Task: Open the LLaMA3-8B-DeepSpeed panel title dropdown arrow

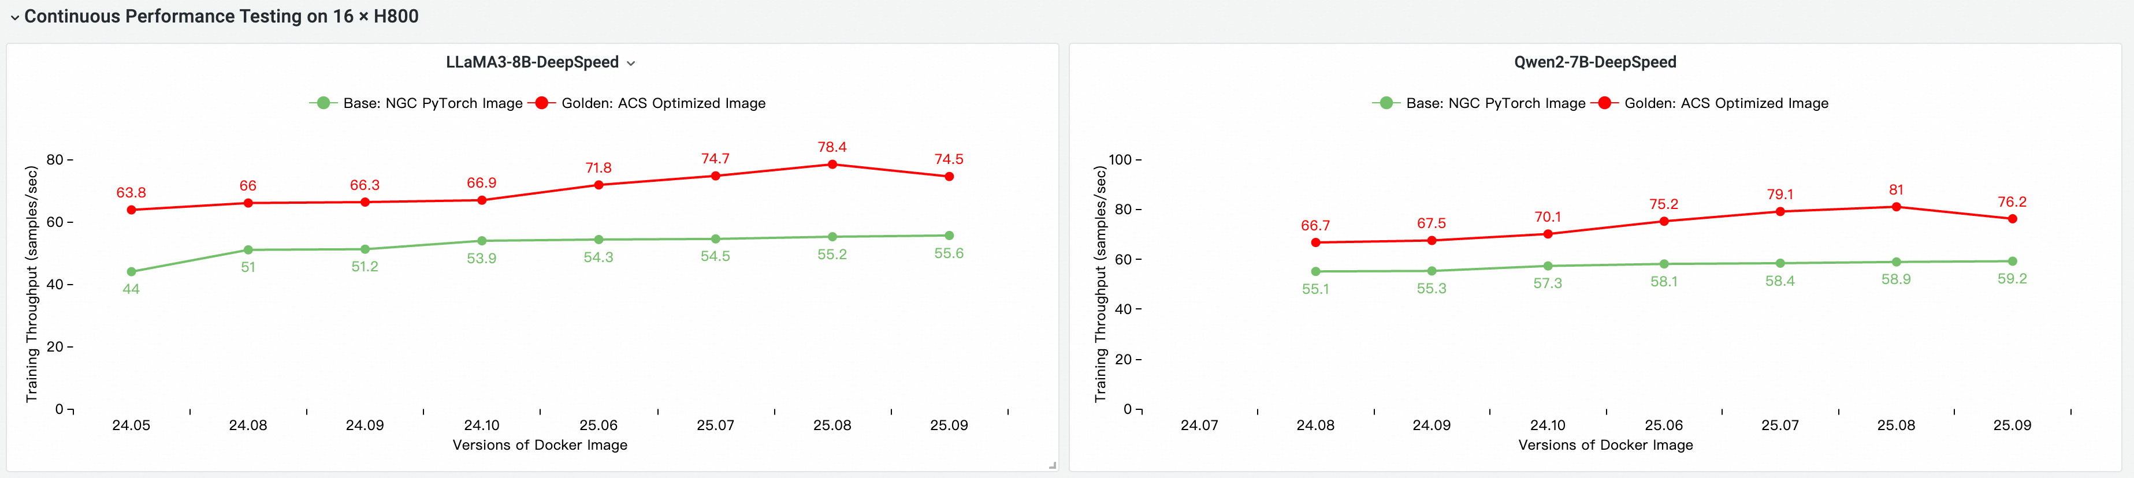Action: pos(631,63)
